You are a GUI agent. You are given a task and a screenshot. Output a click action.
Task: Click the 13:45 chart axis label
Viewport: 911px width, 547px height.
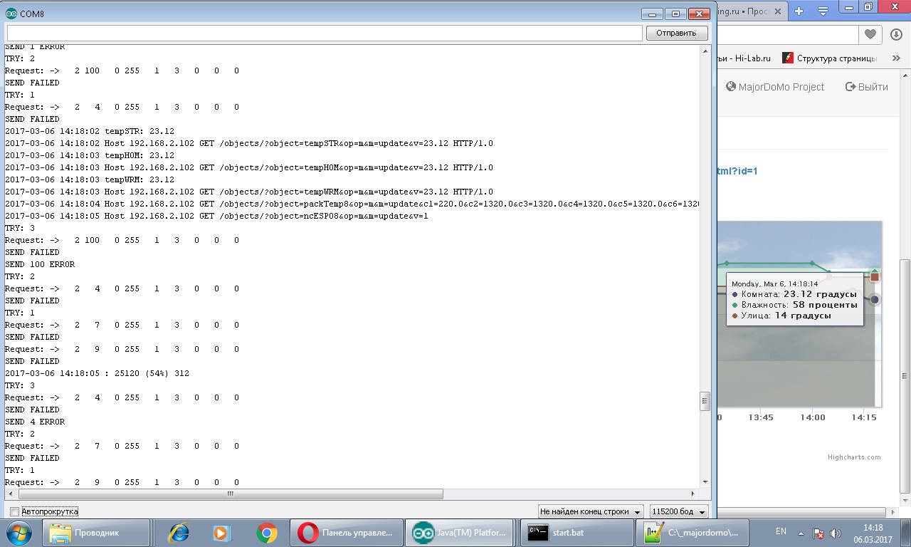(760, 417)
